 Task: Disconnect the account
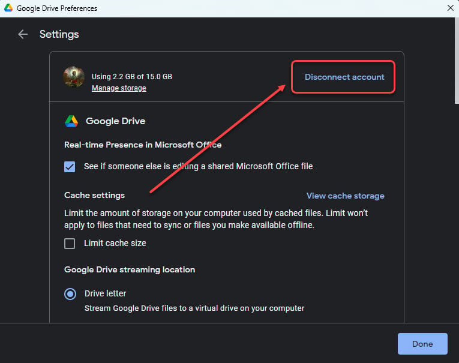(x=344, y=77)
